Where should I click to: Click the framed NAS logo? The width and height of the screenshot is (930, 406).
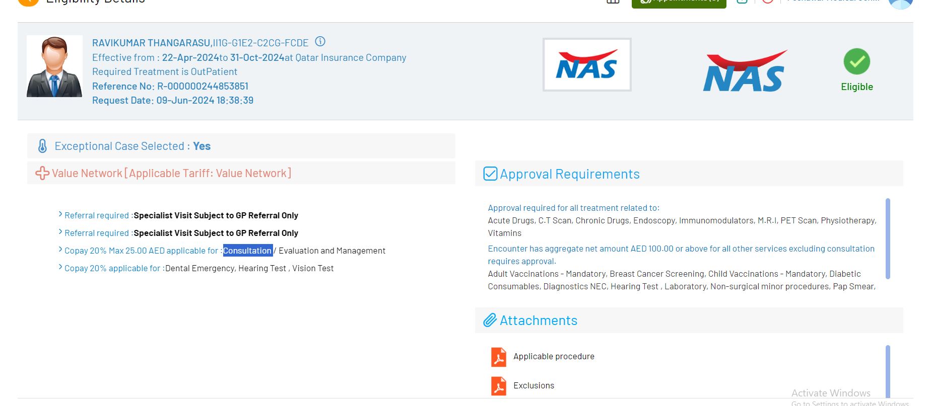coord(586,65)
